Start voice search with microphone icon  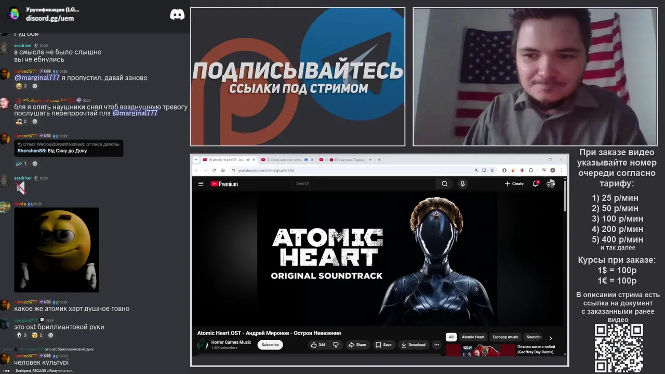coord(462,183)
